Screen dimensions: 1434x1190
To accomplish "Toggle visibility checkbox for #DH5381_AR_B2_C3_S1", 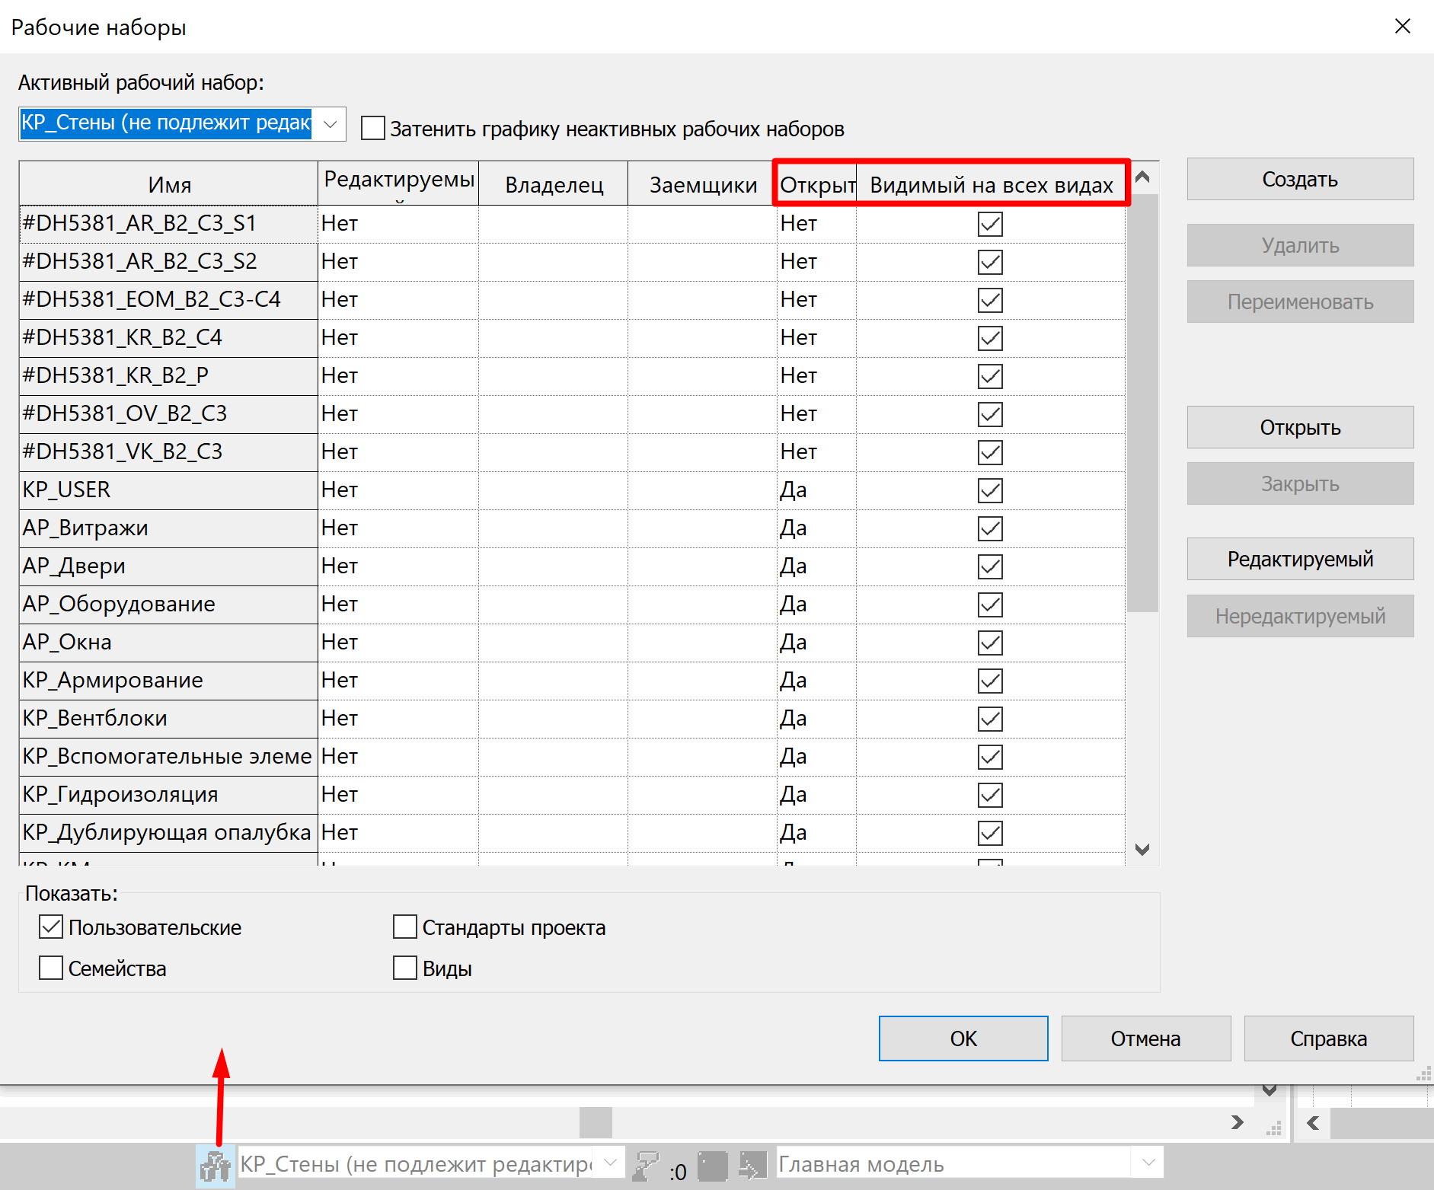I will [990, 224].
